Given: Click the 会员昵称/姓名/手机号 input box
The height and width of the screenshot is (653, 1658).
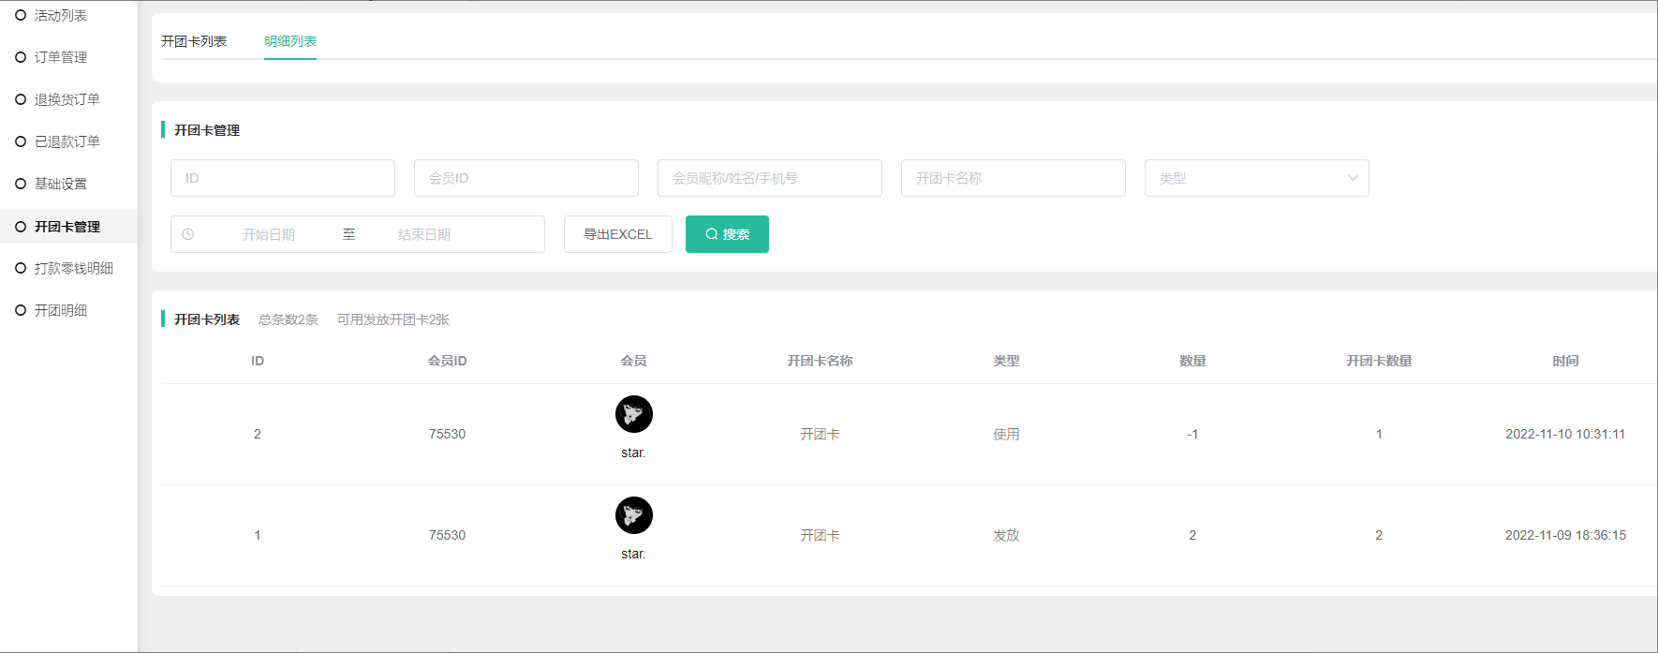Looking at the screenshot, I should click(769, 178).
